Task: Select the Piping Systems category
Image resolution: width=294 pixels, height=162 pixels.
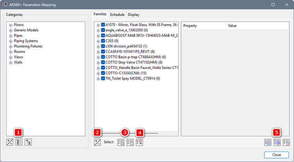Action: [26, 41]
